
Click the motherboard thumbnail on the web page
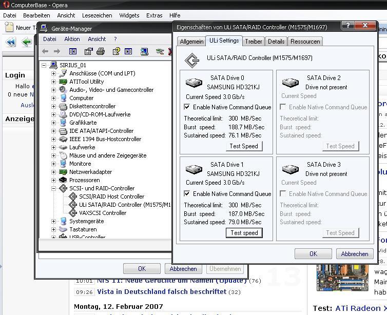click(x=342, y=277)
